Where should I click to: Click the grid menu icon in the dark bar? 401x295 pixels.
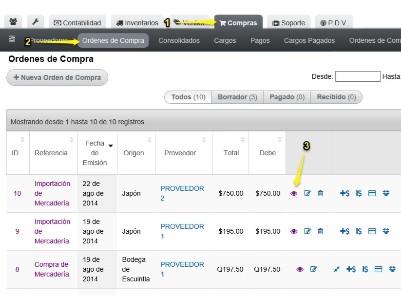click(x=12, y=39)
